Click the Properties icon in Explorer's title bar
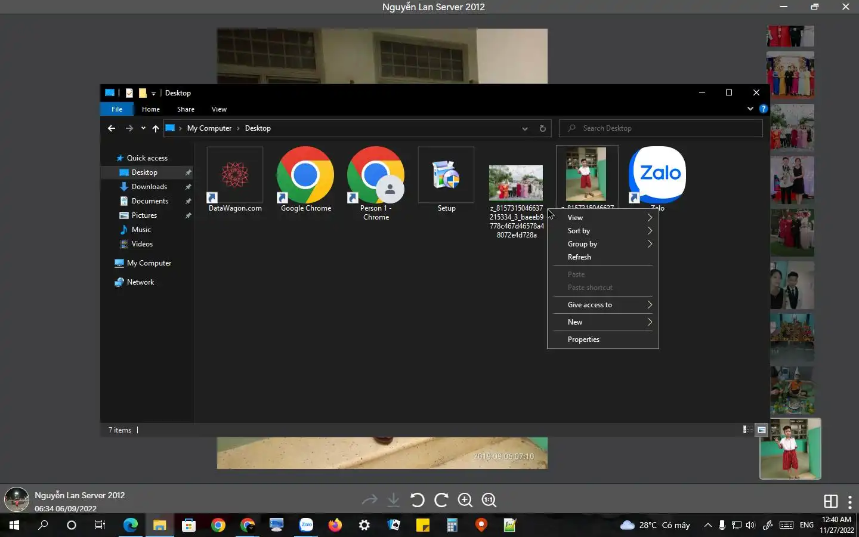The image size is (859, 537). coord(129,93)
